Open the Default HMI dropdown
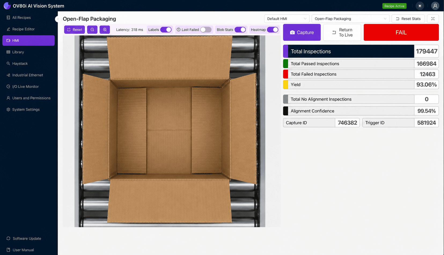The image size is (444, 255). click(x=287, y=19)
